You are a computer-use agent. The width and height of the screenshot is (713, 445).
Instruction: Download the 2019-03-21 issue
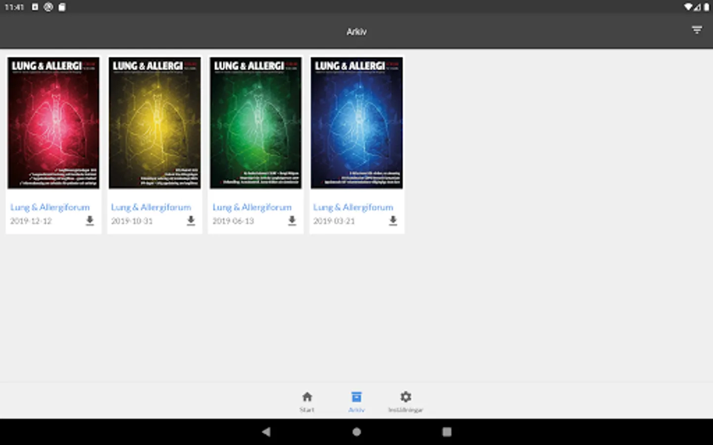pos(393,221)
